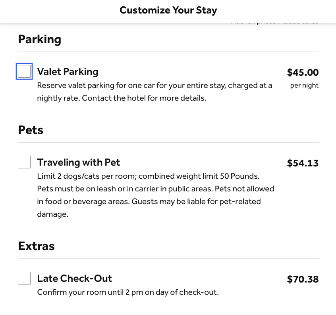Enable the Traveling with Pet option
The width and height of the screenshot is (336, 315).
pyautogui.click(x=24, y=162)
